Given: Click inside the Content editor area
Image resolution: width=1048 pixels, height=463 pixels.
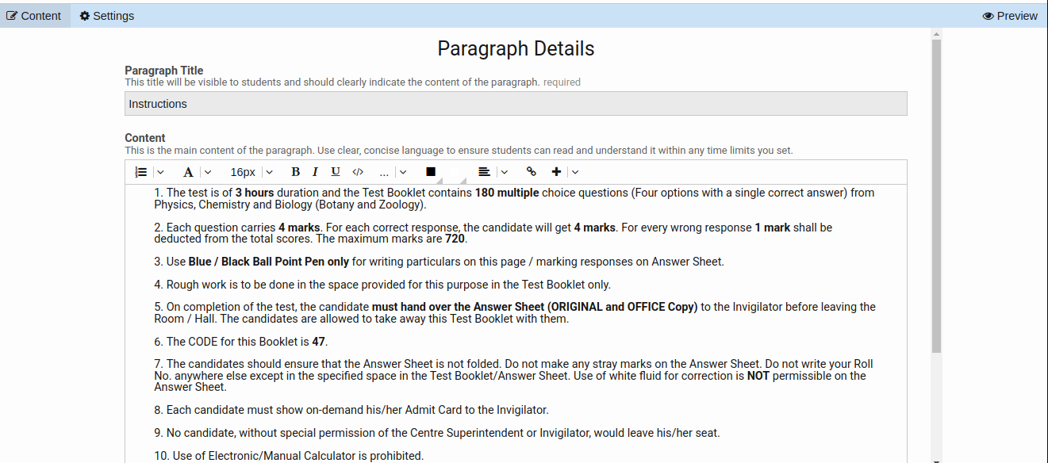Looking at the screenshot, I should pos(516,317).
